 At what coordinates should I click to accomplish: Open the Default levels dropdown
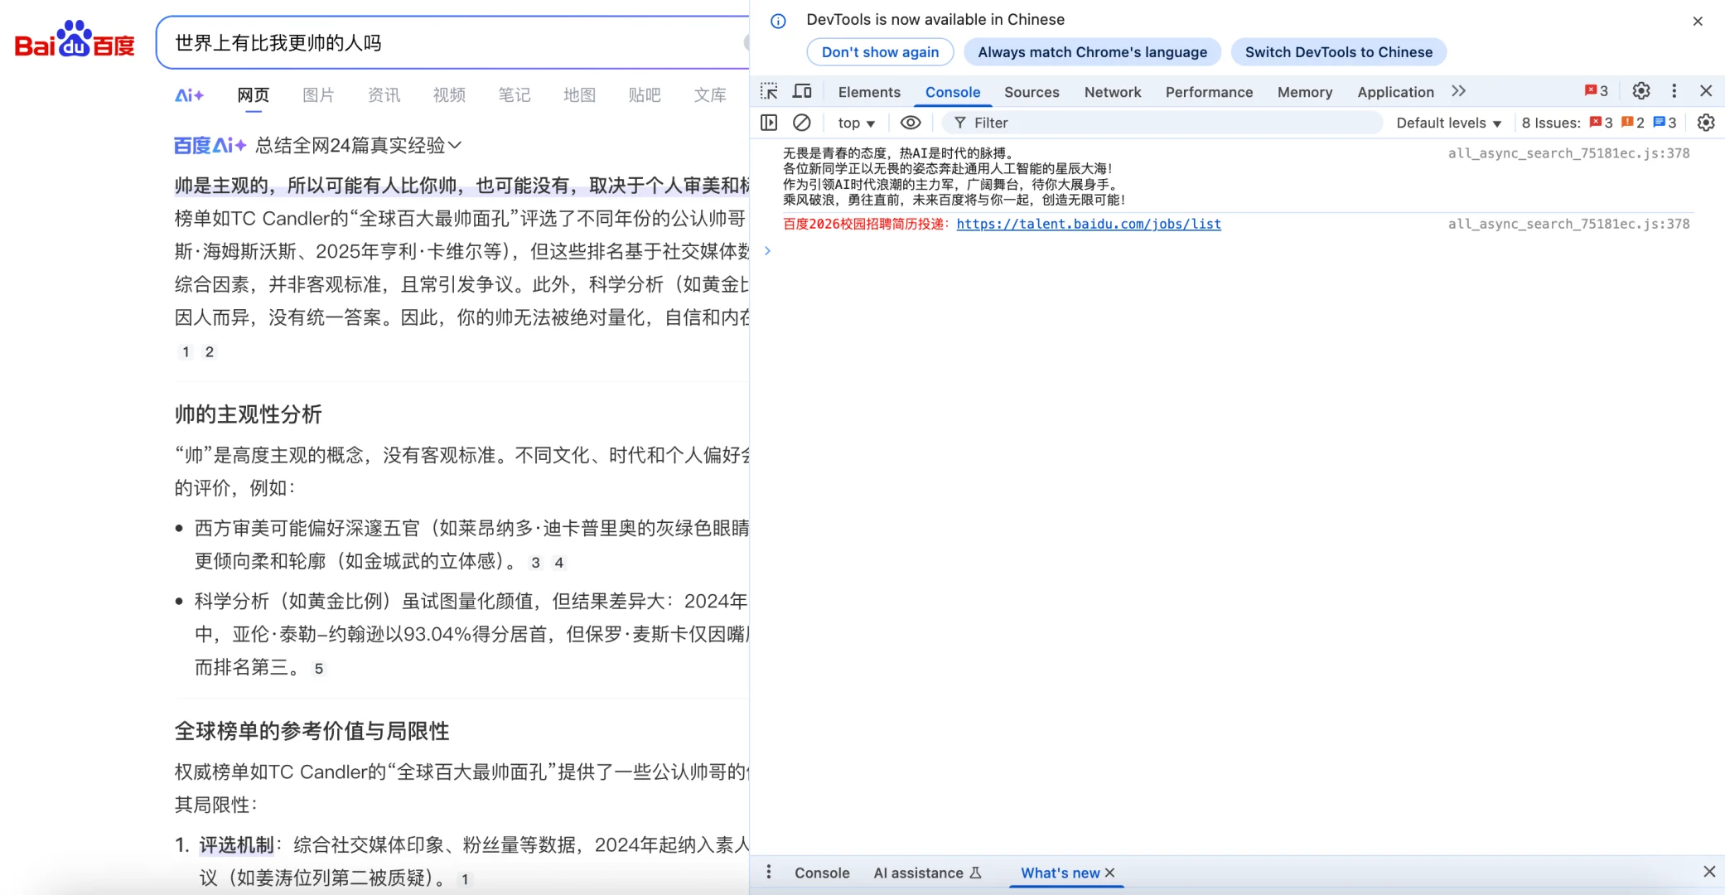(1448, 123)
